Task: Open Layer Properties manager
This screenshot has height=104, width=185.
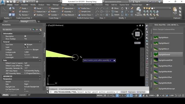Action: point(138,12)
